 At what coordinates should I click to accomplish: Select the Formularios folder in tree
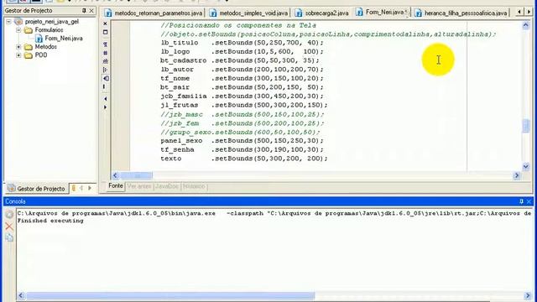tap(49, 30)
